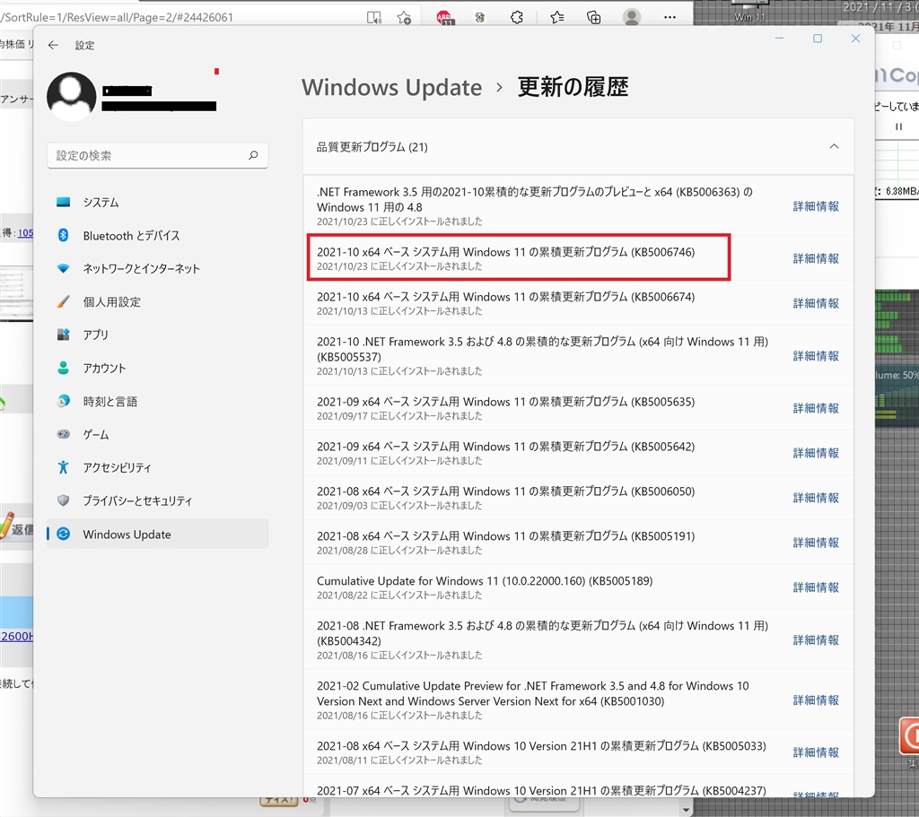Screen dimensions: 919x817
Task: Click the Bluetooth icon in sidebar
Action: point(64,236)
